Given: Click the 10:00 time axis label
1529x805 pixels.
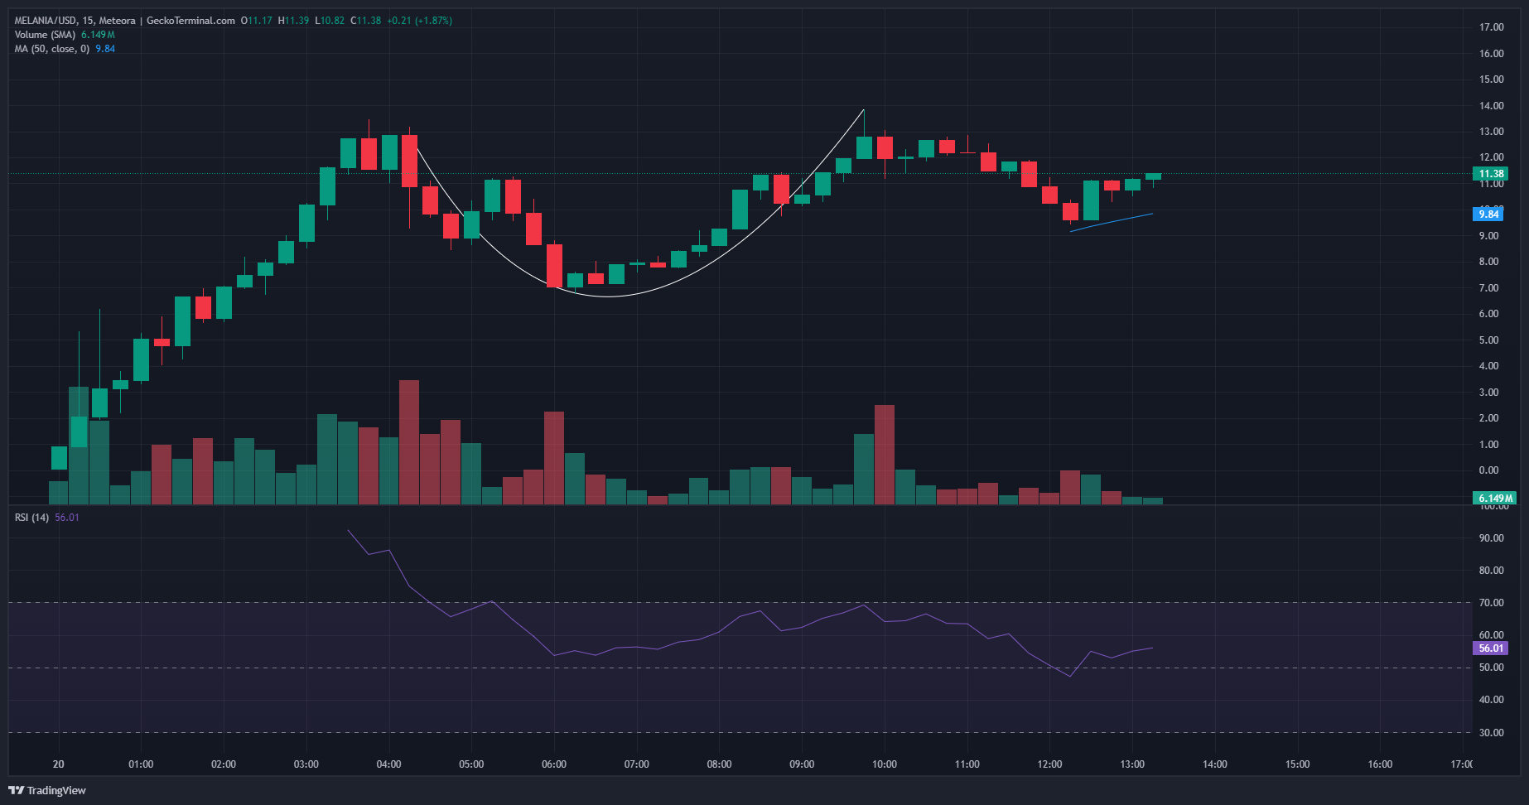Looking at the screenshot, I should [x=885, y=764].
